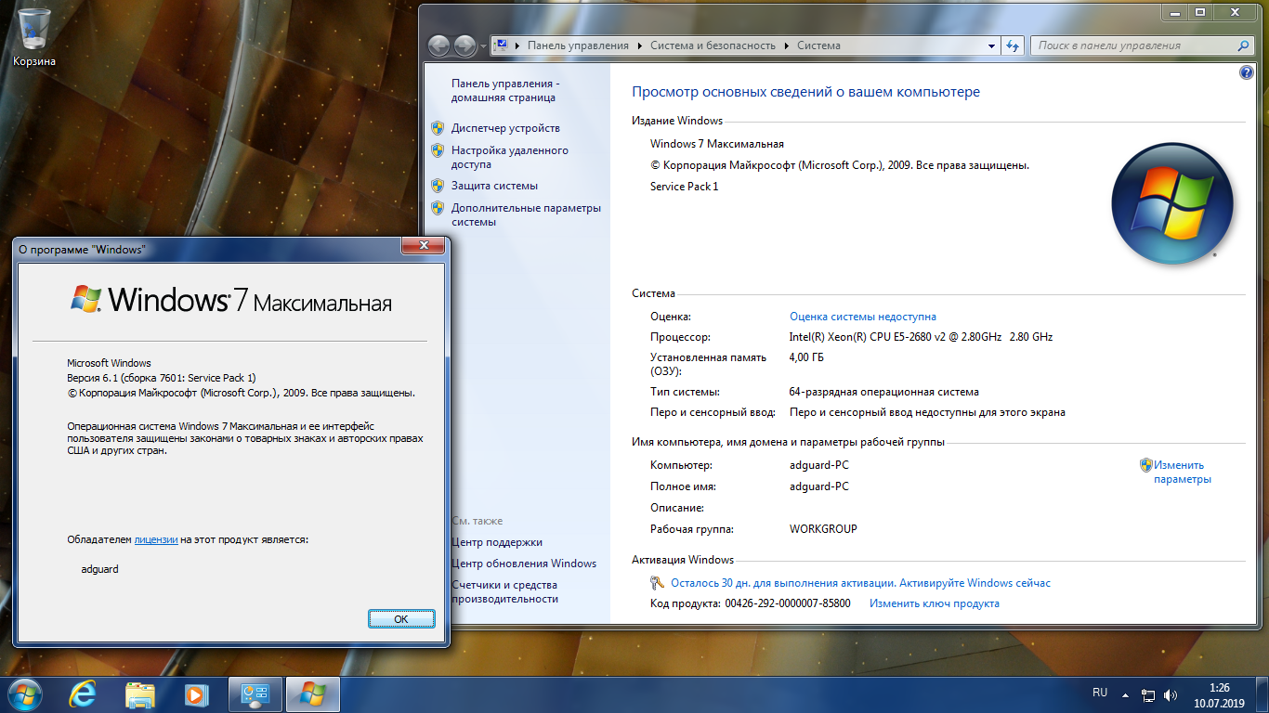The image size is (1269, 713).
Task: Open Дополнительные параметры системы link
Action: [526, 214]
